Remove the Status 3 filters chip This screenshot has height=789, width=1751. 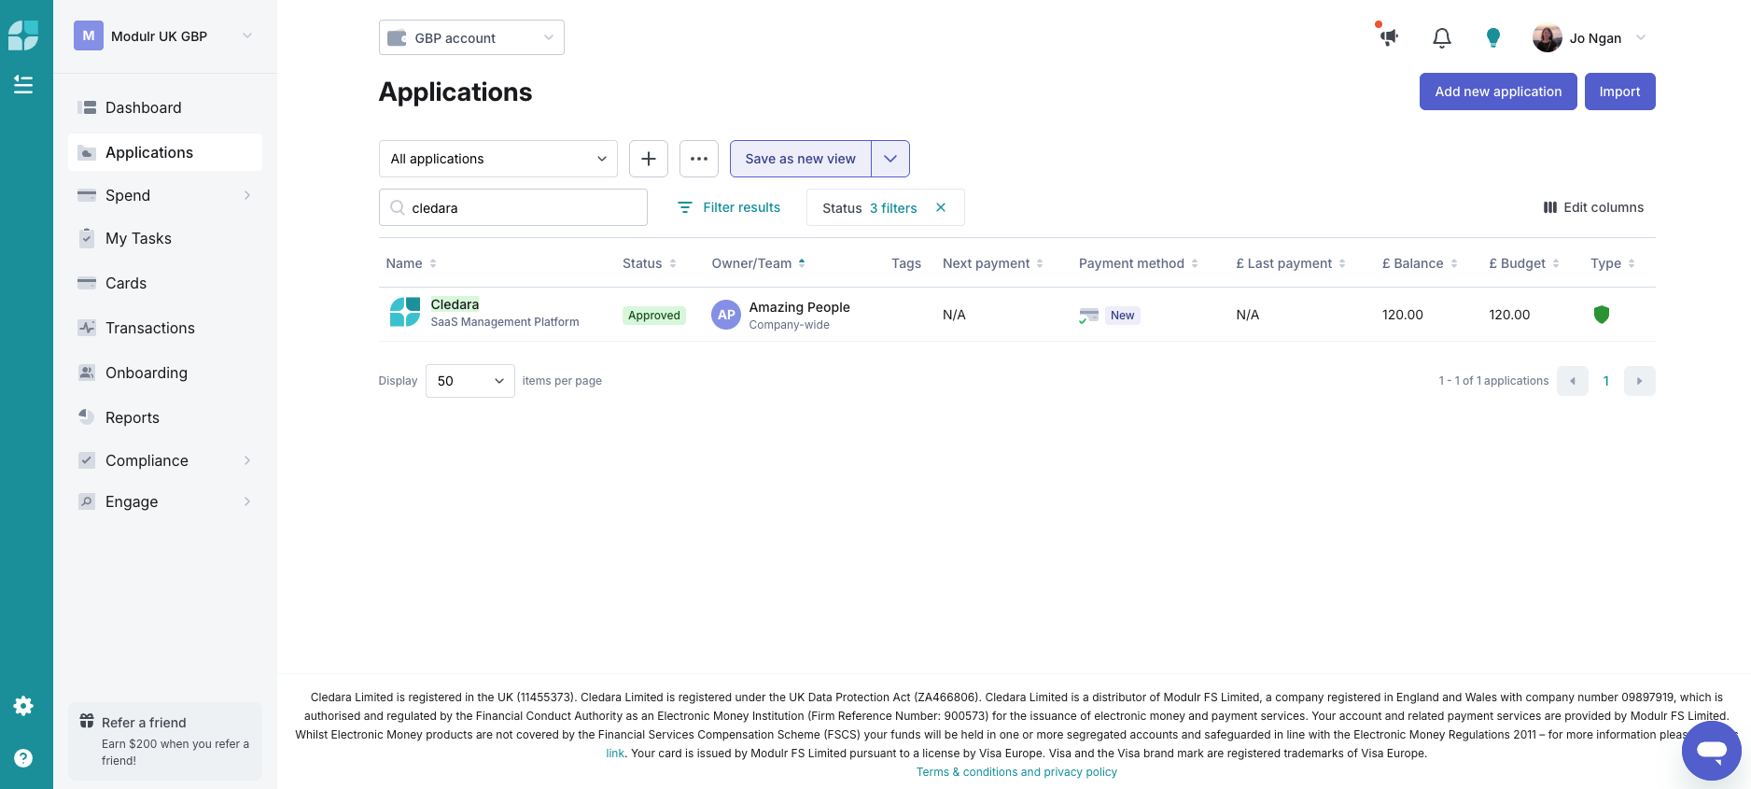[941, 207]
